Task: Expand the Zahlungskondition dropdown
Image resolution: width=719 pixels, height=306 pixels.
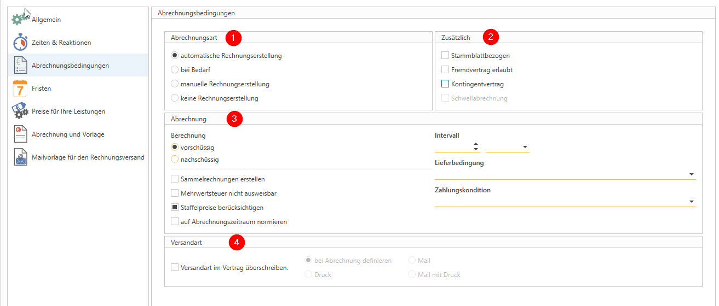Action: [692, 202]
